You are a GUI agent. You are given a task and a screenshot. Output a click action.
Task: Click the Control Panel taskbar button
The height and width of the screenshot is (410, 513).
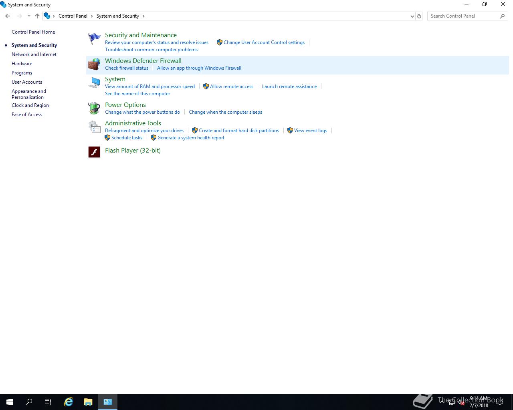(108, 402)
